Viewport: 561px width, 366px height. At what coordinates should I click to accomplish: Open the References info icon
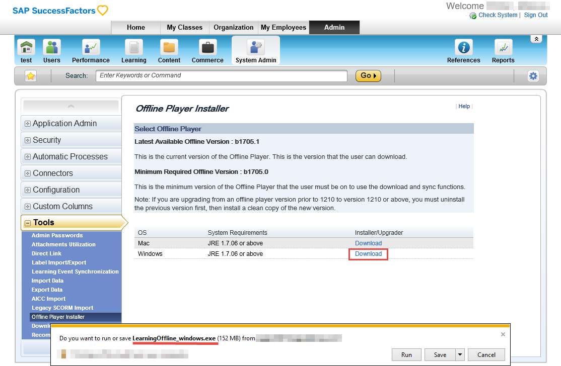464,47
